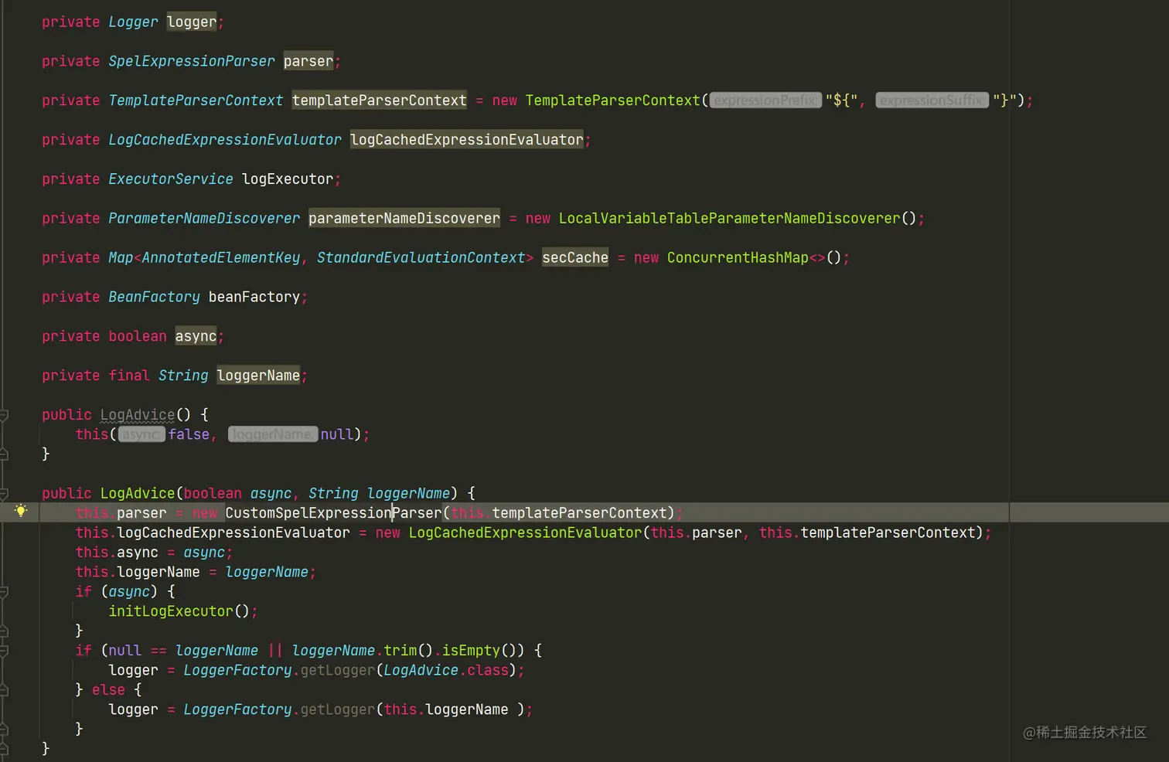This screenshot has height=762, width=1169.
Task: Click the 'loggerName:' parameter hint in this() call
Action: [273, 434]
